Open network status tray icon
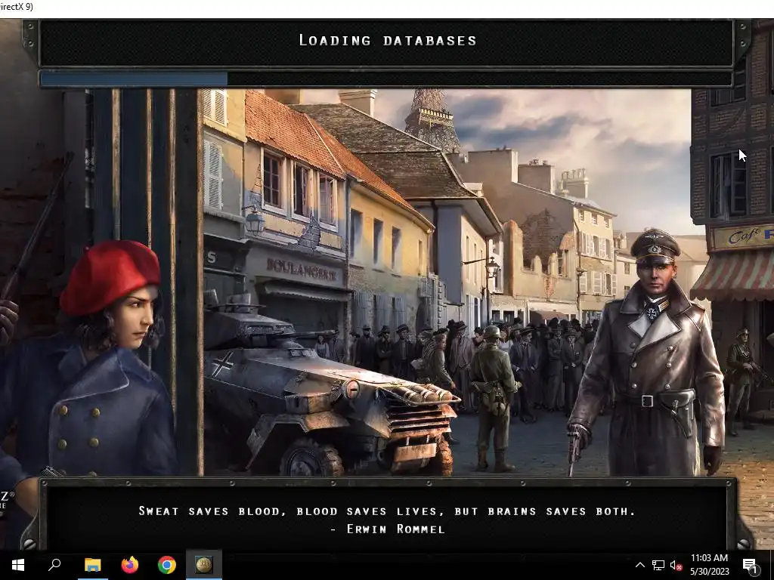The height and width of the screenshot is (580, 774). [658, 565]
